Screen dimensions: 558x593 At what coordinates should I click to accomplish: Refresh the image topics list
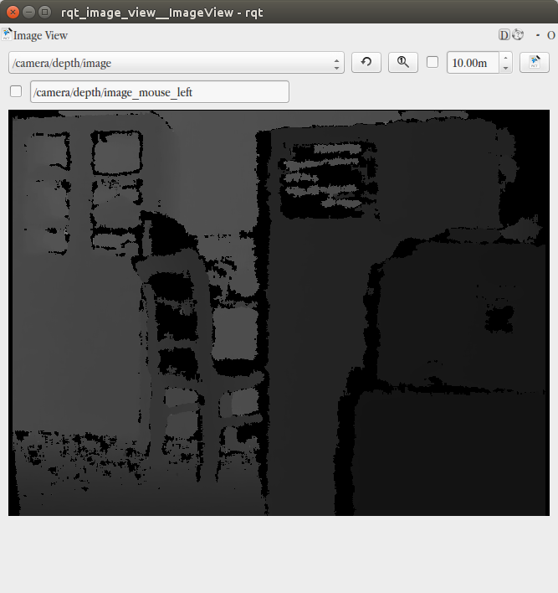point(366,63)
